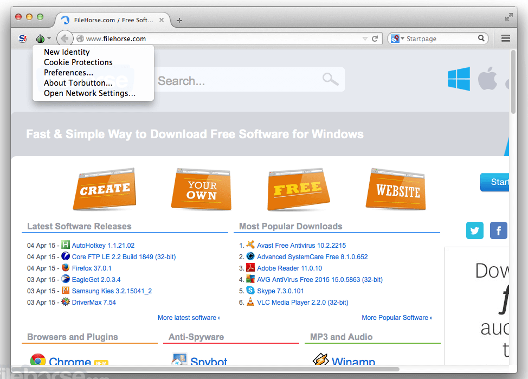Click the www.filehorse.com address field

[x=222, y=38]
